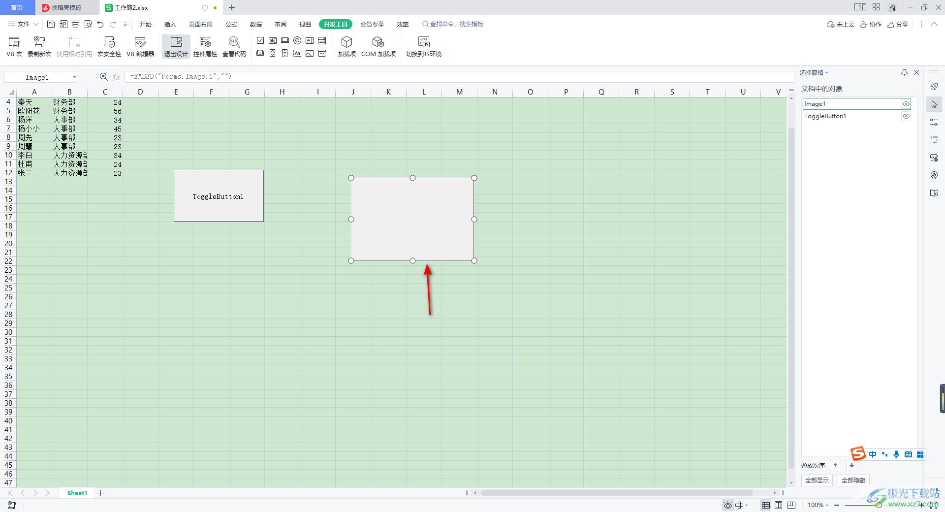This screenshot has height=512, width=945.
Task: Toggle 退出设计 exit design mode
Action: pyautogui.click(x=176, y=47)
